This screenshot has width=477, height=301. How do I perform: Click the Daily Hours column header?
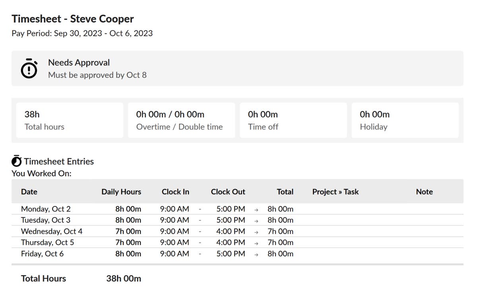click(x=121, y=192)
